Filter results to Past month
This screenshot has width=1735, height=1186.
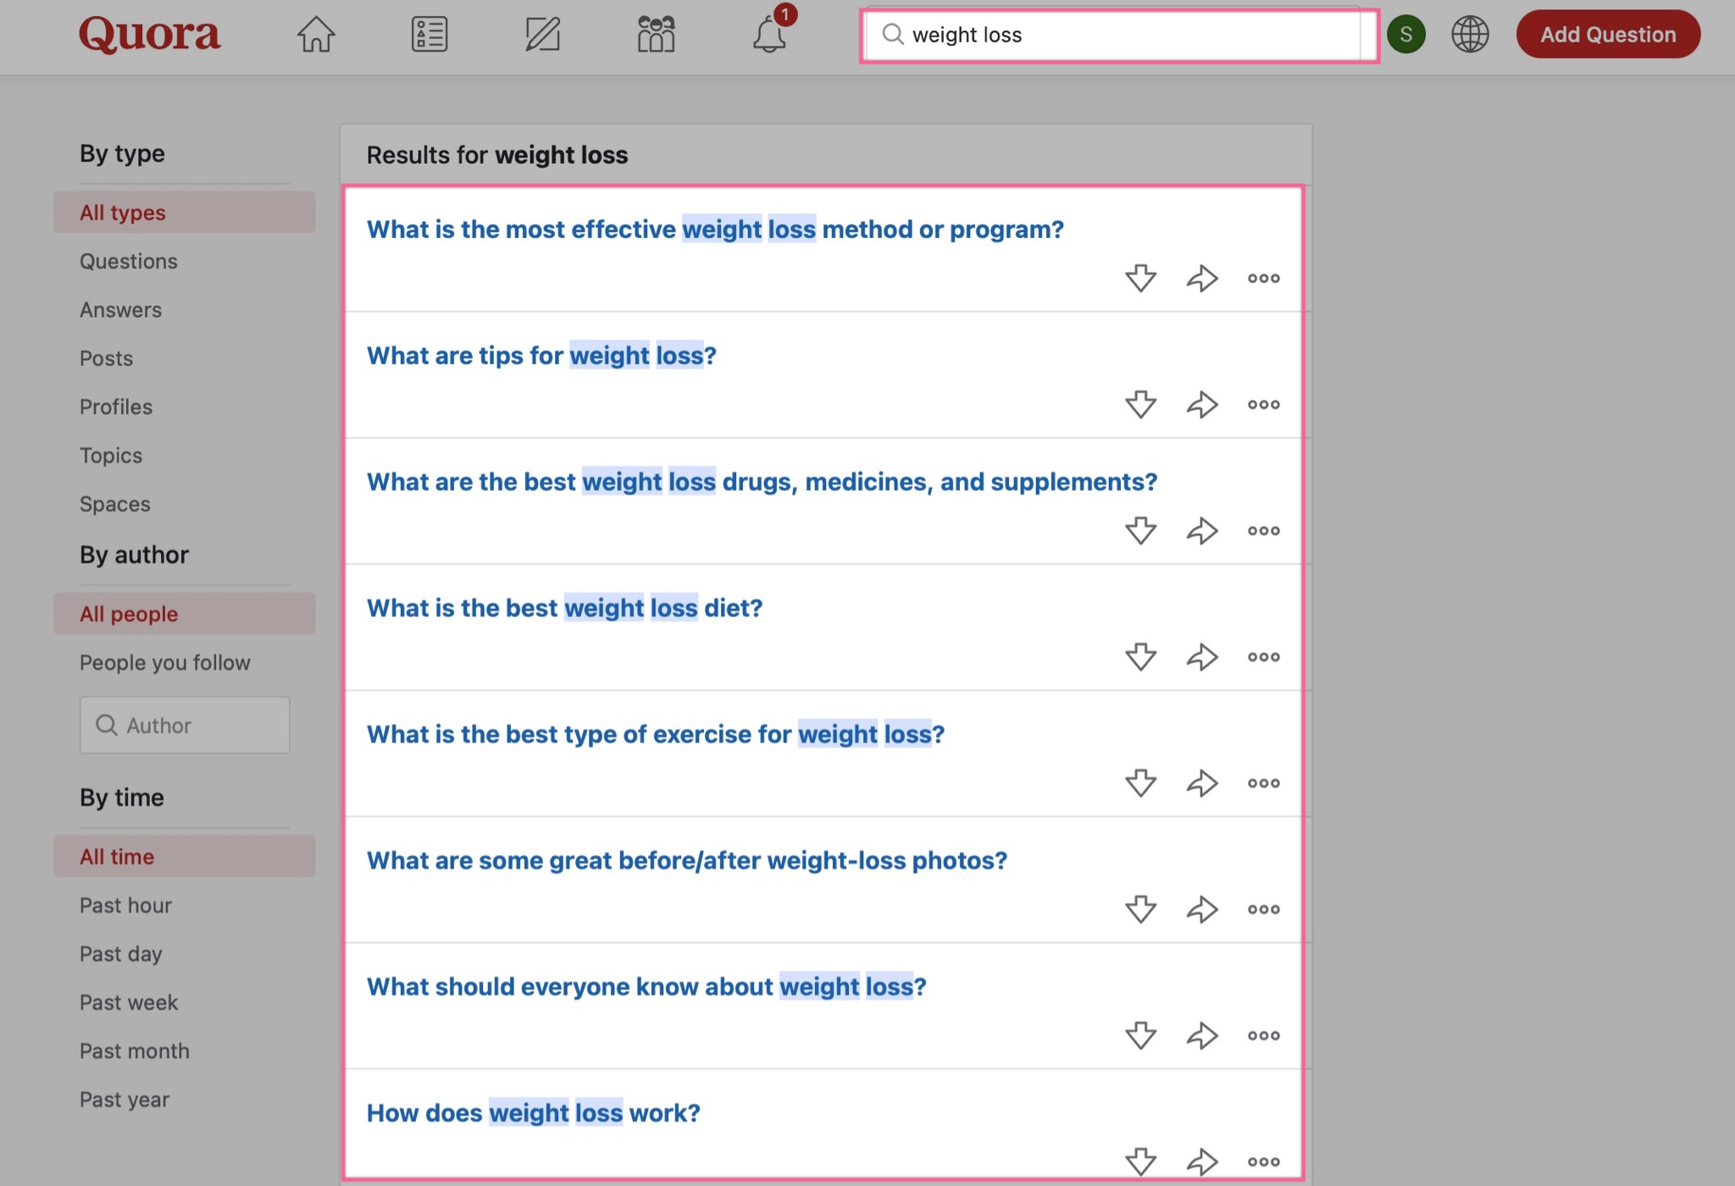[x=135, y=1050]
